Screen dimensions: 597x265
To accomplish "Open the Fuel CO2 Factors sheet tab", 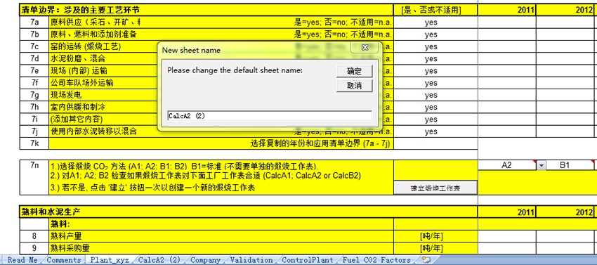I will coord(376,260).
